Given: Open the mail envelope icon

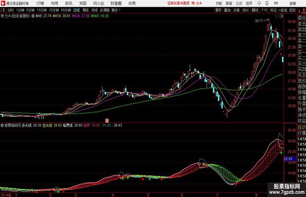Looking at the screenshot, I should click(x=276, y=3).
